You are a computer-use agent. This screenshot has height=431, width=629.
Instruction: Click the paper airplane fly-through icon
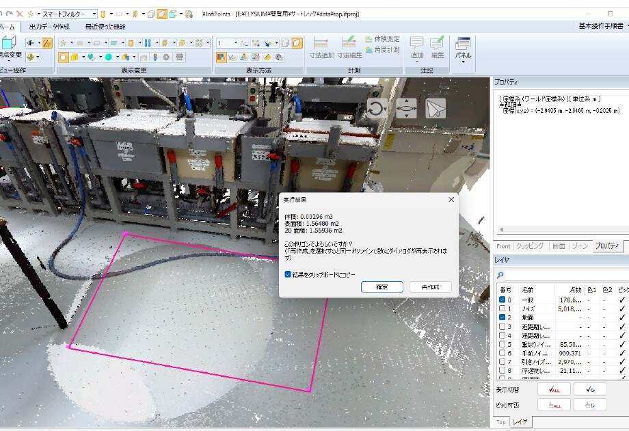(436, 108)
